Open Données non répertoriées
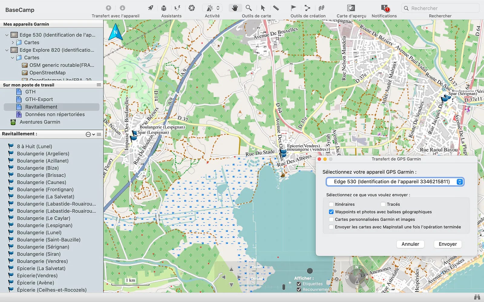The height and width of the screenshot is (302, 484). tap(55, 114)
